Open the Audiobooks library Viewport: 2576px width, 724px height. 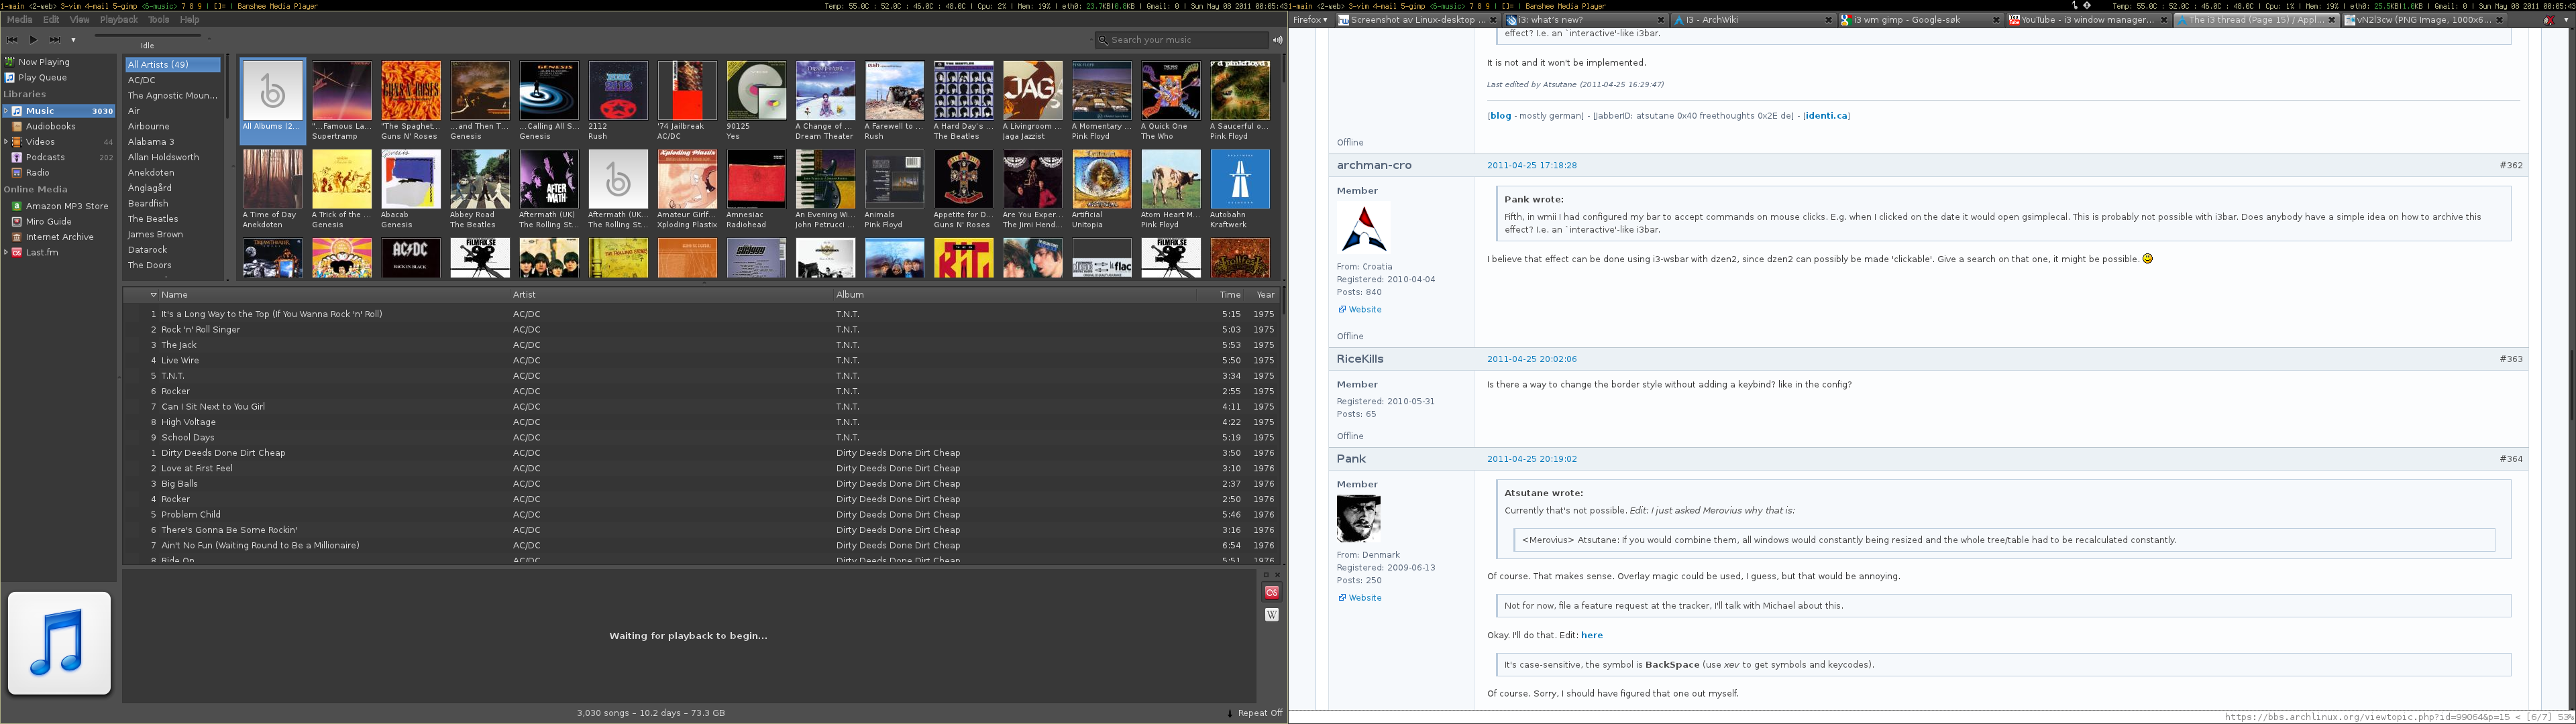pos(58,126)
